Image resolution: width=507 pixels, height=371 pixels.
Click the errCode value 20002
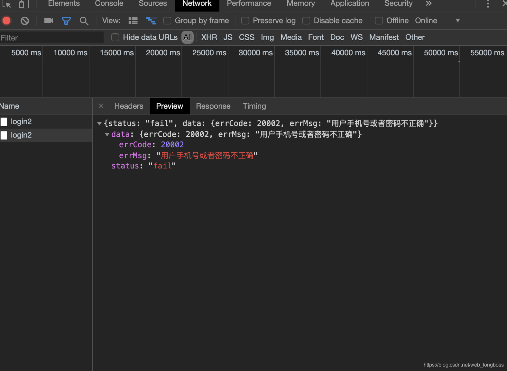172,145
